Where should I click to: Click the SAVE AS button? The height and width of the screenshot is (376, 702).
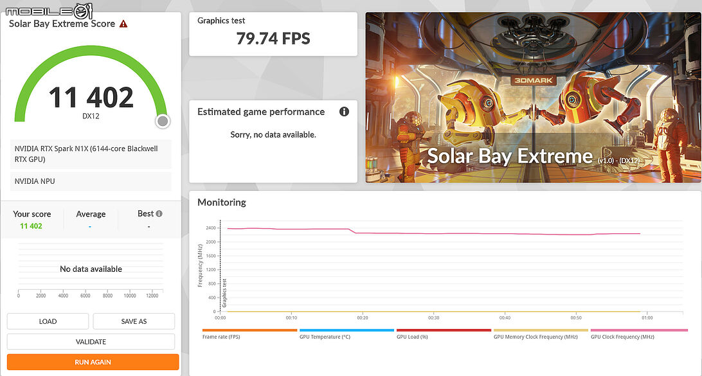point(134,321)
